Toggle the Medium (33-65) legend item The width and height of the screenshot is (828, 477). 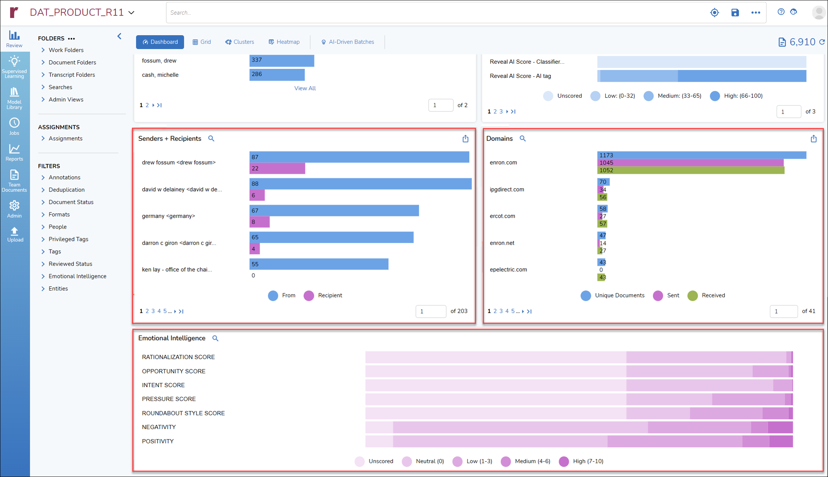pos(672,96)
